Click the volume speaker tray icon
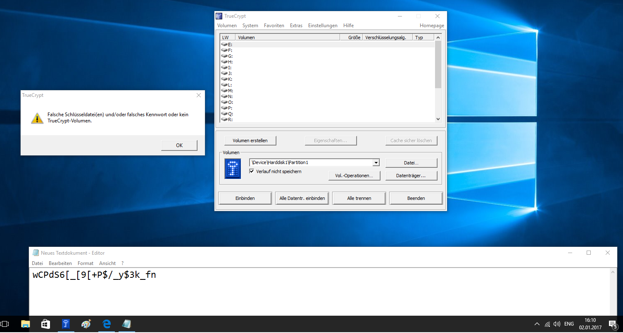The width and height of the screenshot is (623, 333). pyautogui.click(x=556, y=324)
